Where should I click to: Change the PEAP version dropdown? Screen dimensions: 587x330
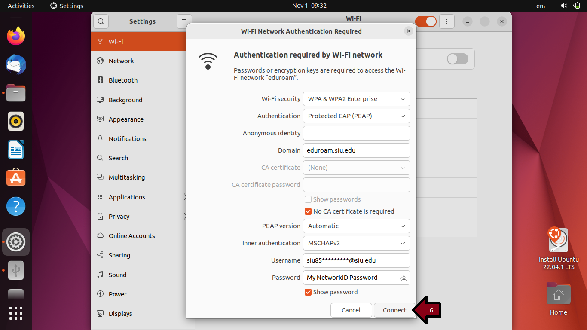(x=356, y=226)
